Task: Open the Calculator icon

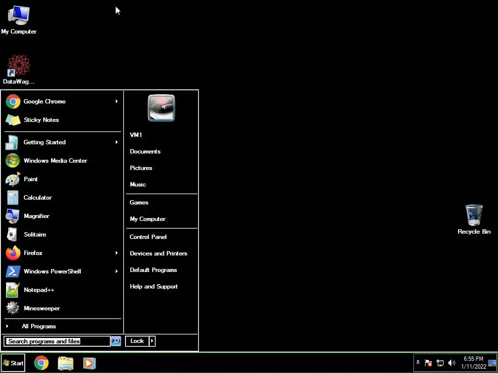Action: tap(13, 198)
